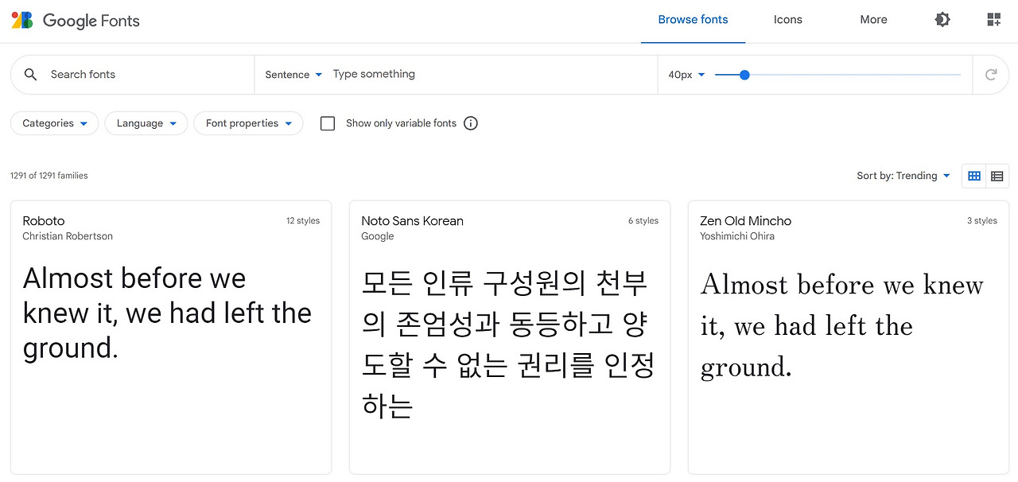This screenshot has width=1018, height=482.
Task: Open the selected families panel icon
Action: (993, 20)
